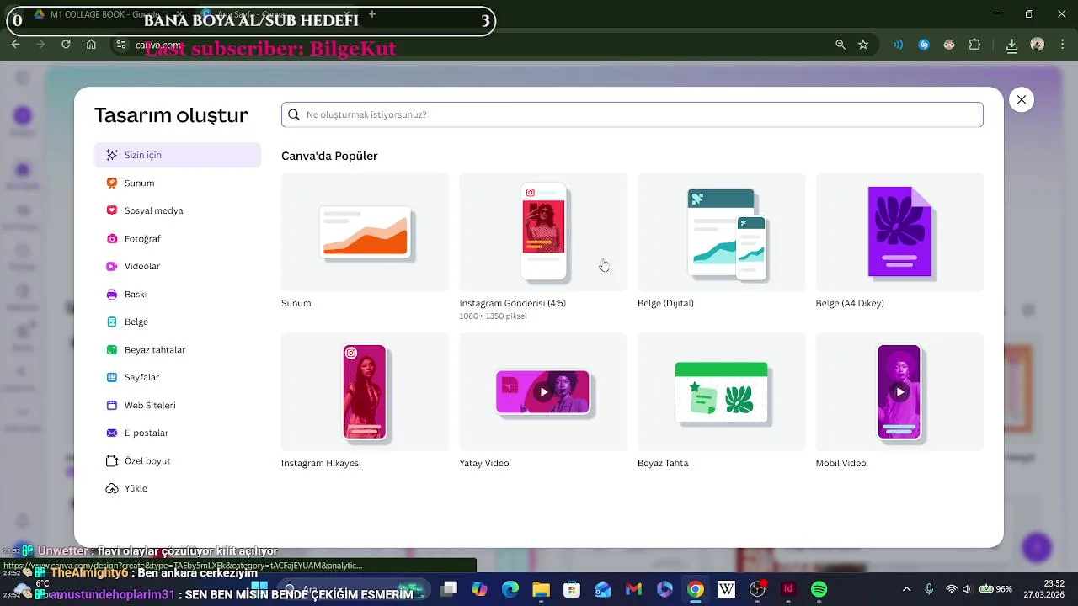Click the browser home icon
Screen dimensions: 1078x606
click(91, 45)
